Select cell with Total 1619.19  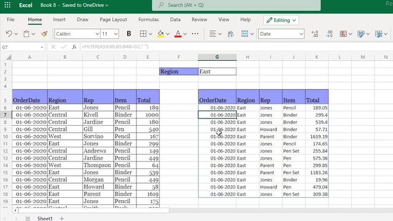[x=317, y=136]
